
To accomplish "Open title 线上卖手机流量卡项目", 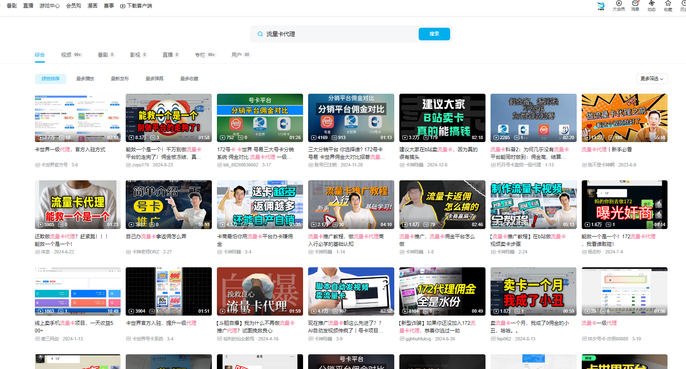I will tap(74, 327).
